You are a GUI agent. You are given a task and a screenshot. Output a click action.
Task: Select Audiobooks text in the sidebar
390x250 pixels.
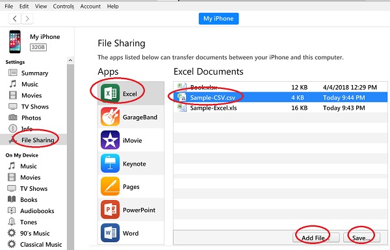click(x=37, y=211)
